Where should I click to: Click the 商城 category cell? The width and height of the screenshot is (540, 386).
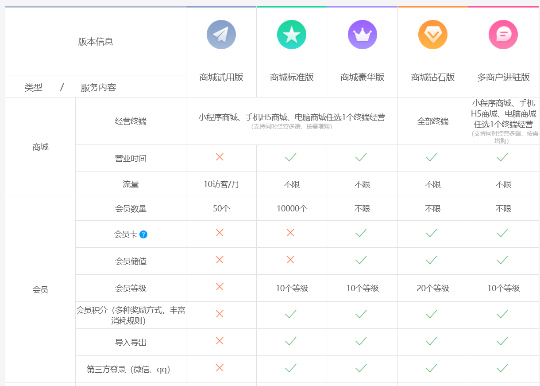pos(40,147)
